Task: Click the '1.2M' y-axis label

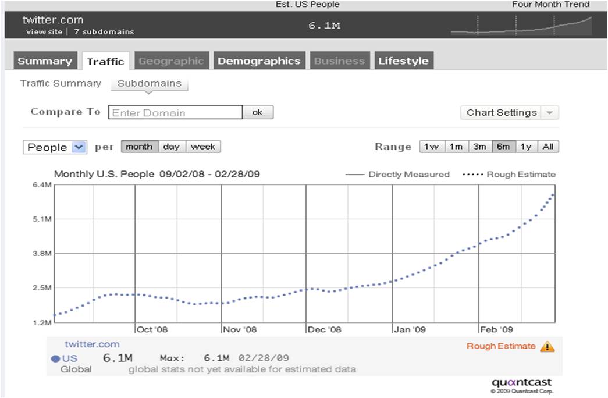Action: click(x=42, y=322)
